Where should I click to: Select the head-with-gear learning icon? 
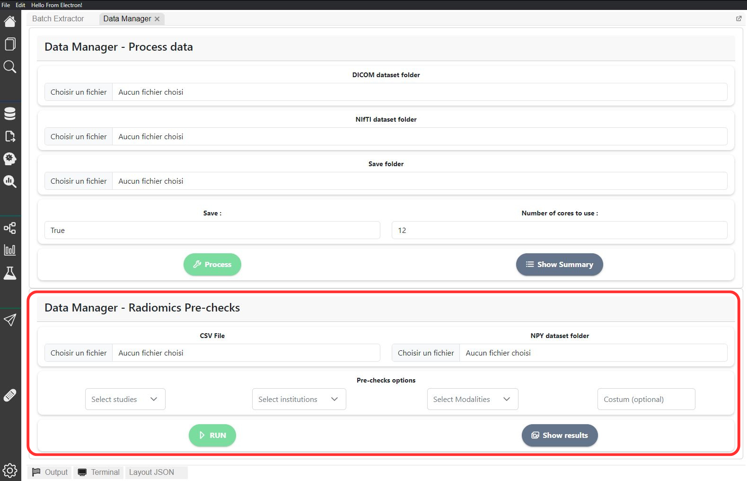(10, 159)
